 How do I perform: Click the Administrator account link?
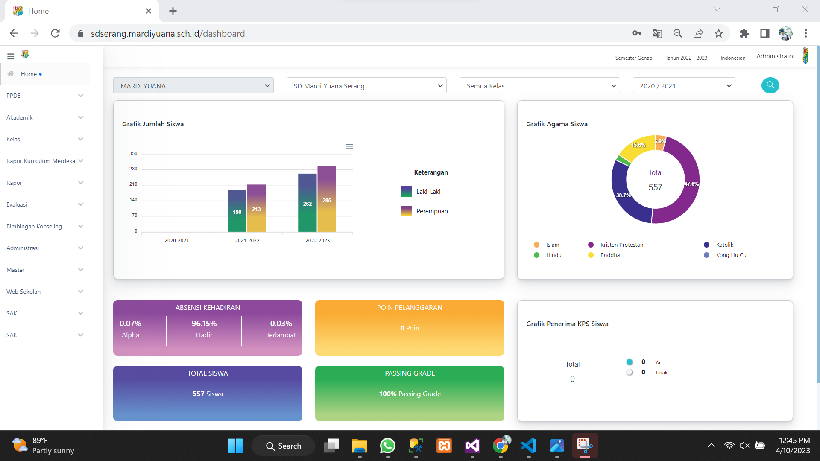tap(776, 56)
